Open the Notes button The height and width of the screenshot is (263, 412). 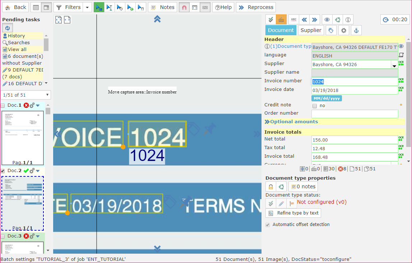163,7
